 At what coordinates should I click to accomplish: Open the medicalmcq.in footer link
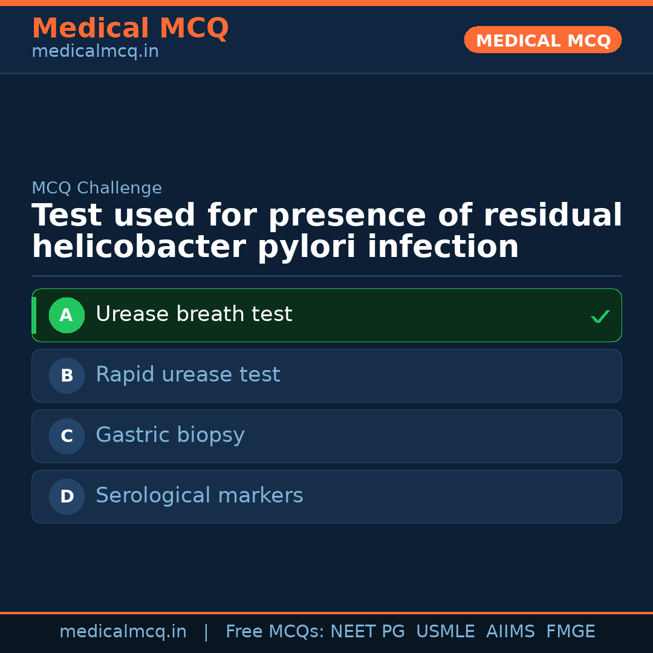[x=123, y=632]
